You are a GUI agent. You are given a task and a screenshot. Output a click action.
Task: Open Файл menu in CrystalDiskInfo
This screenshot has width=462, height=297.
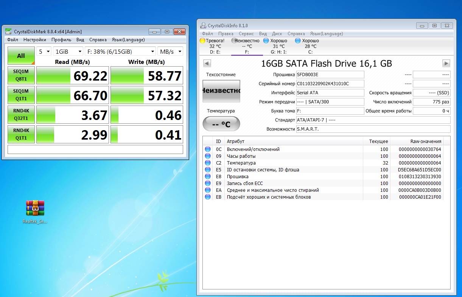[x=208, y=34]
